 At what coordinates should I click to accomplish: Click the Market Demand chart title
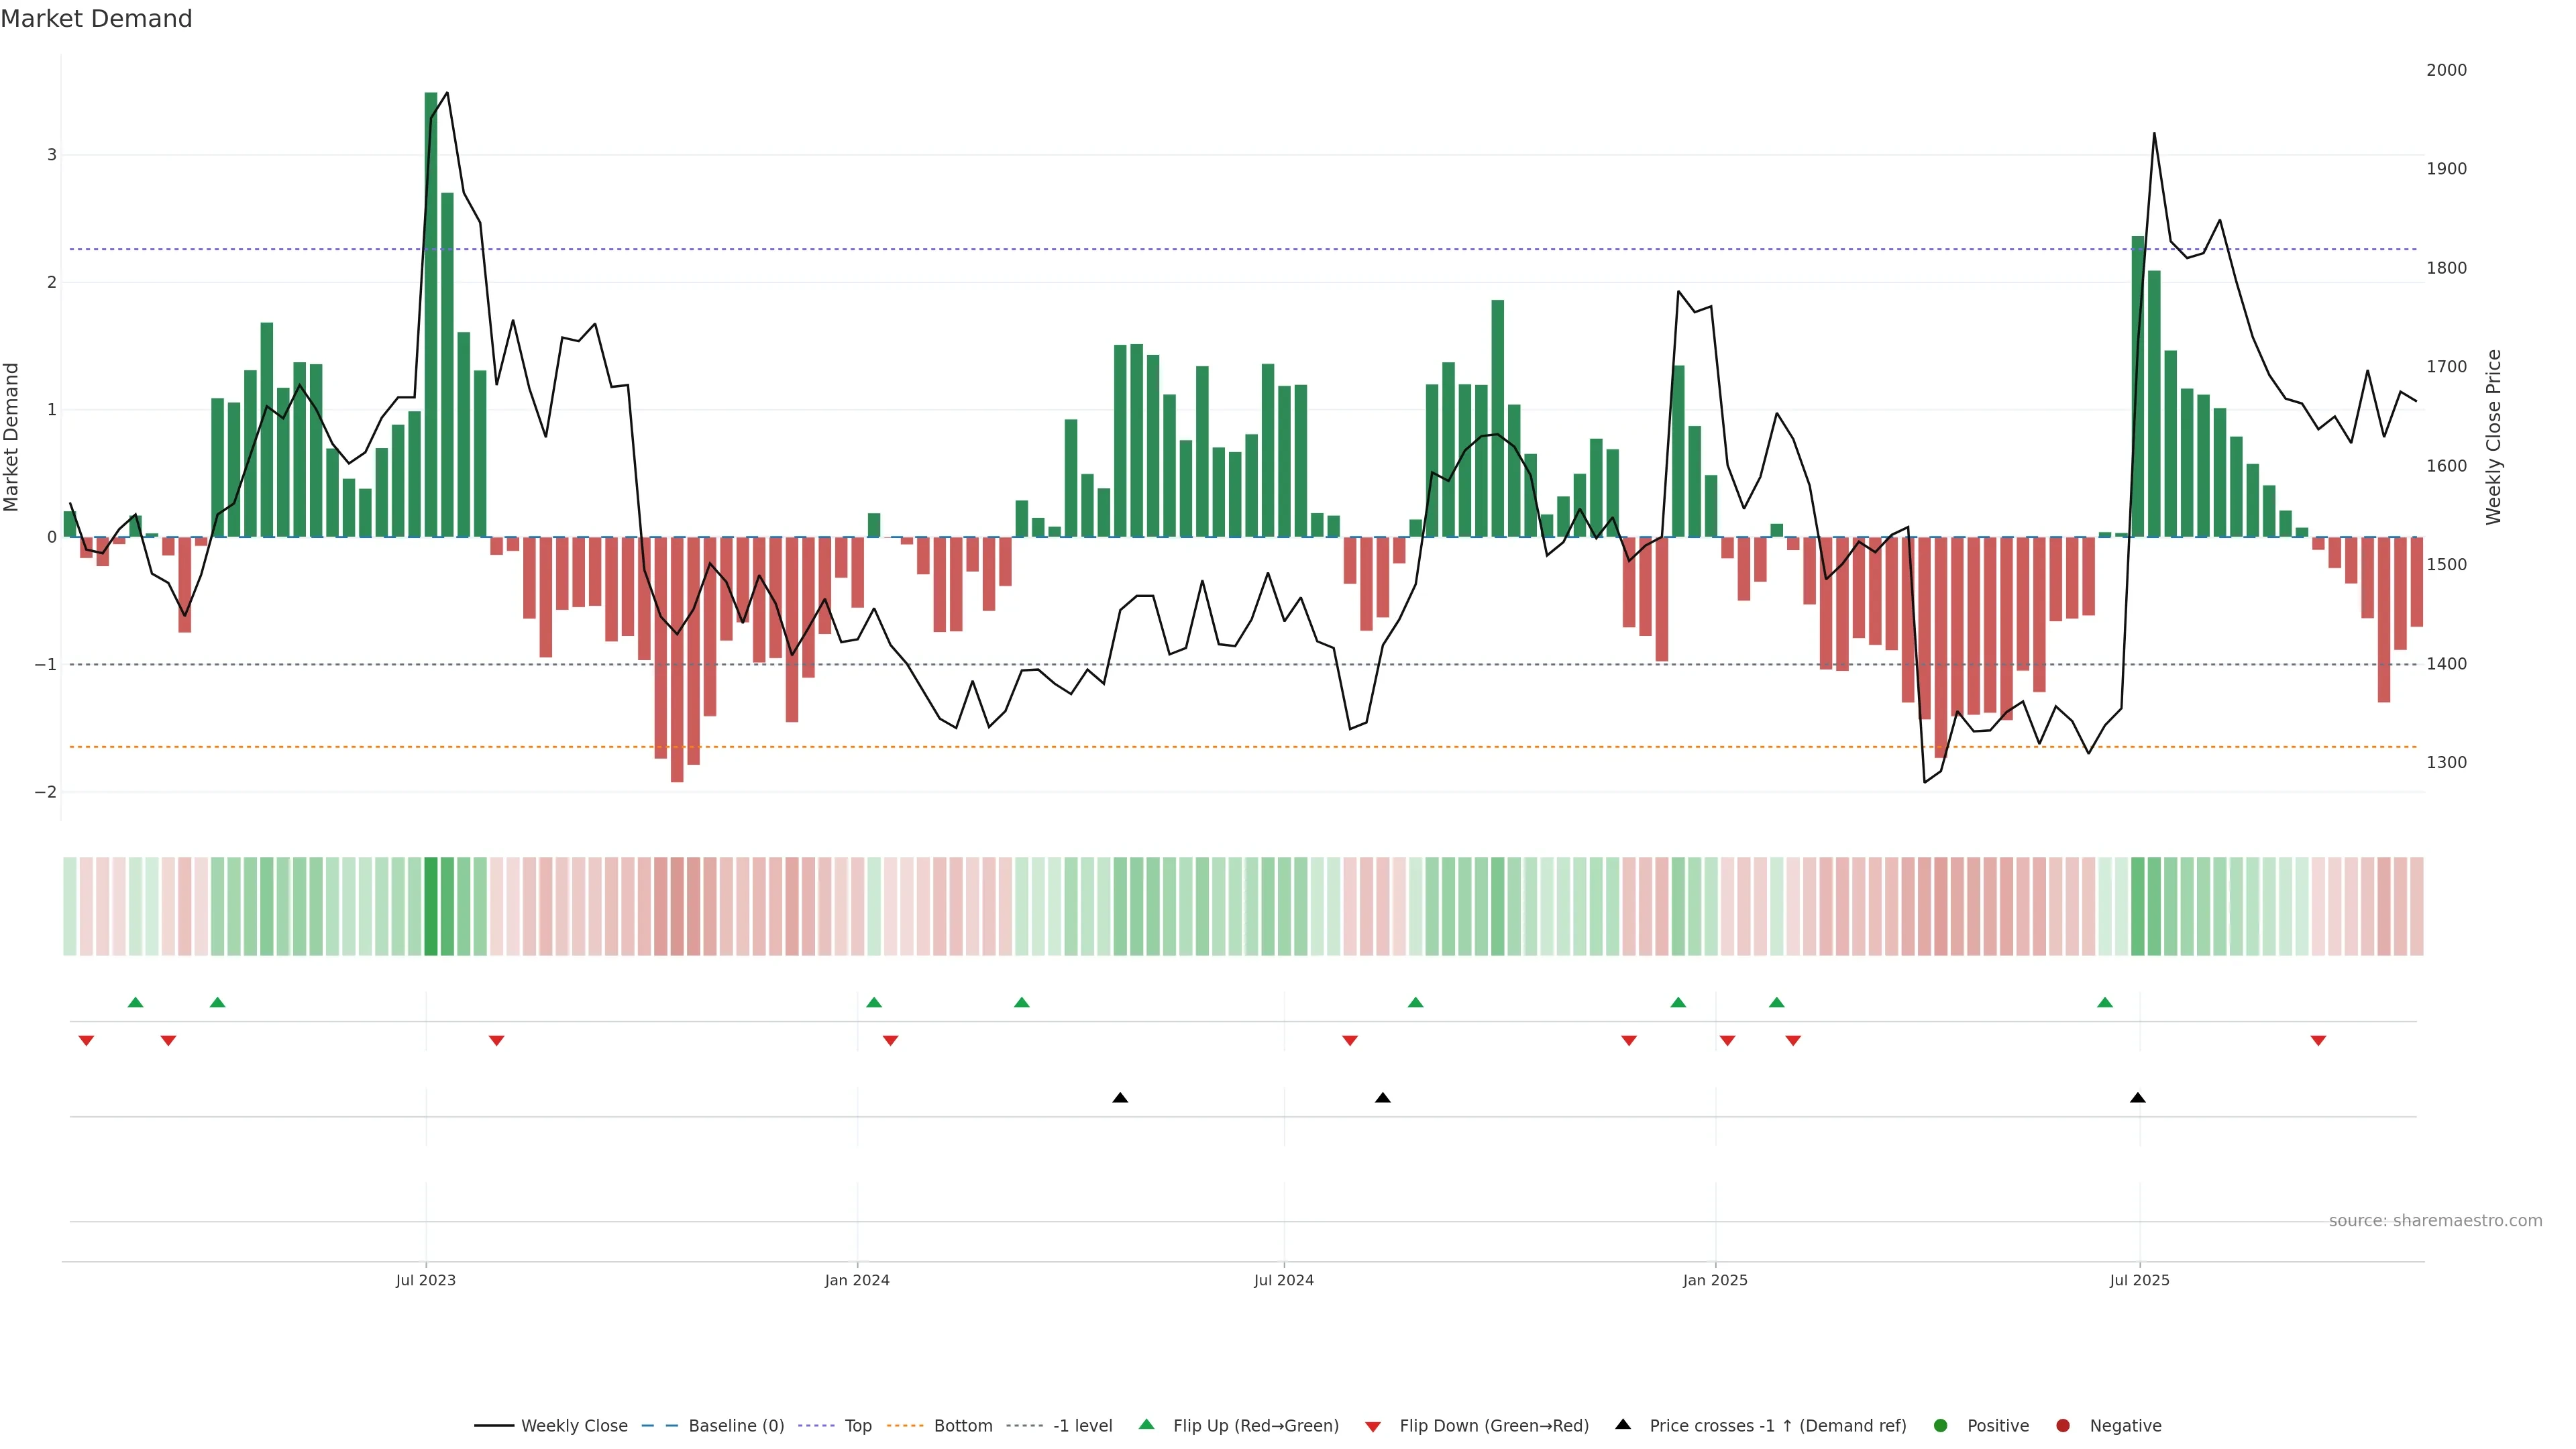(x=96, y=19)
